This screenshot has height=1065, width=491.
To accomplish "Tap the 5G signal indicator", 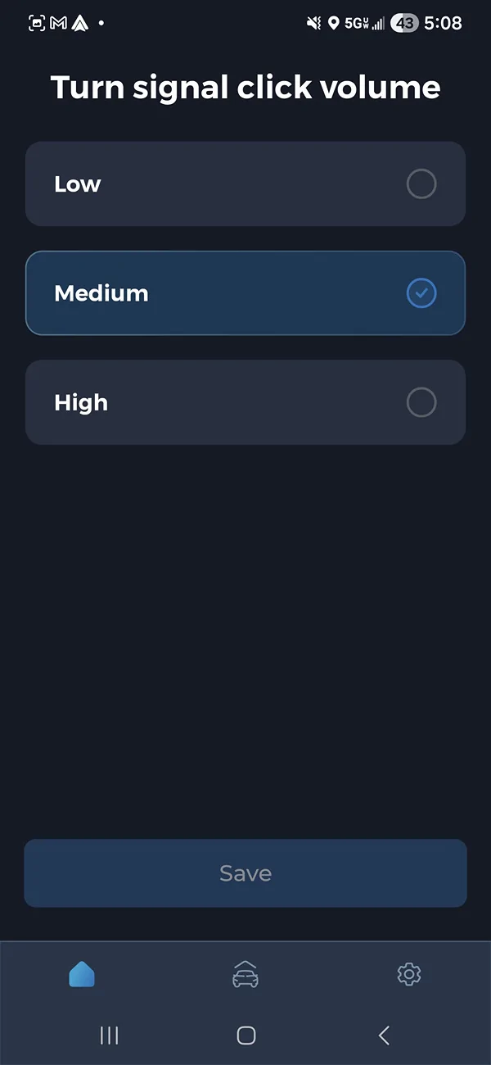I will point(358,23).
